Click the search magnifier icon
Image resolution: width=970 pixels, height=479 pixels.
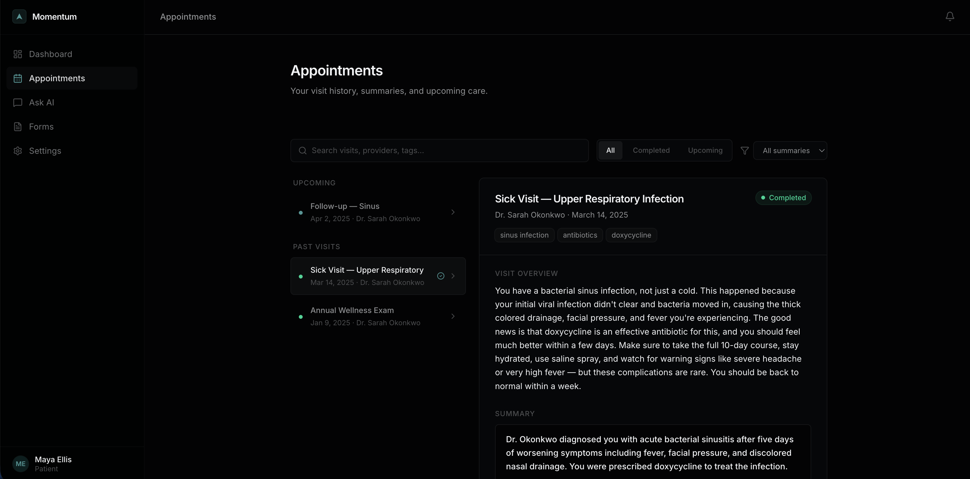302,151
